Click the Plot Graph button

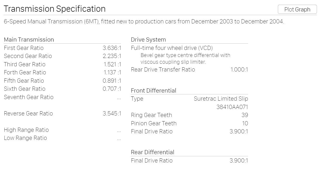click(297, 9)
